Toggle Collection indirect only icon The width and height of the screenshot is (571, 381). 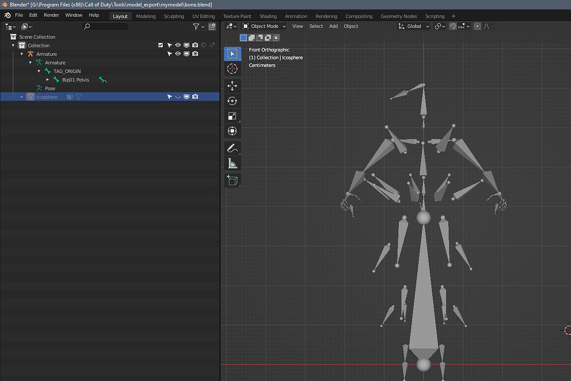(212, 45)
